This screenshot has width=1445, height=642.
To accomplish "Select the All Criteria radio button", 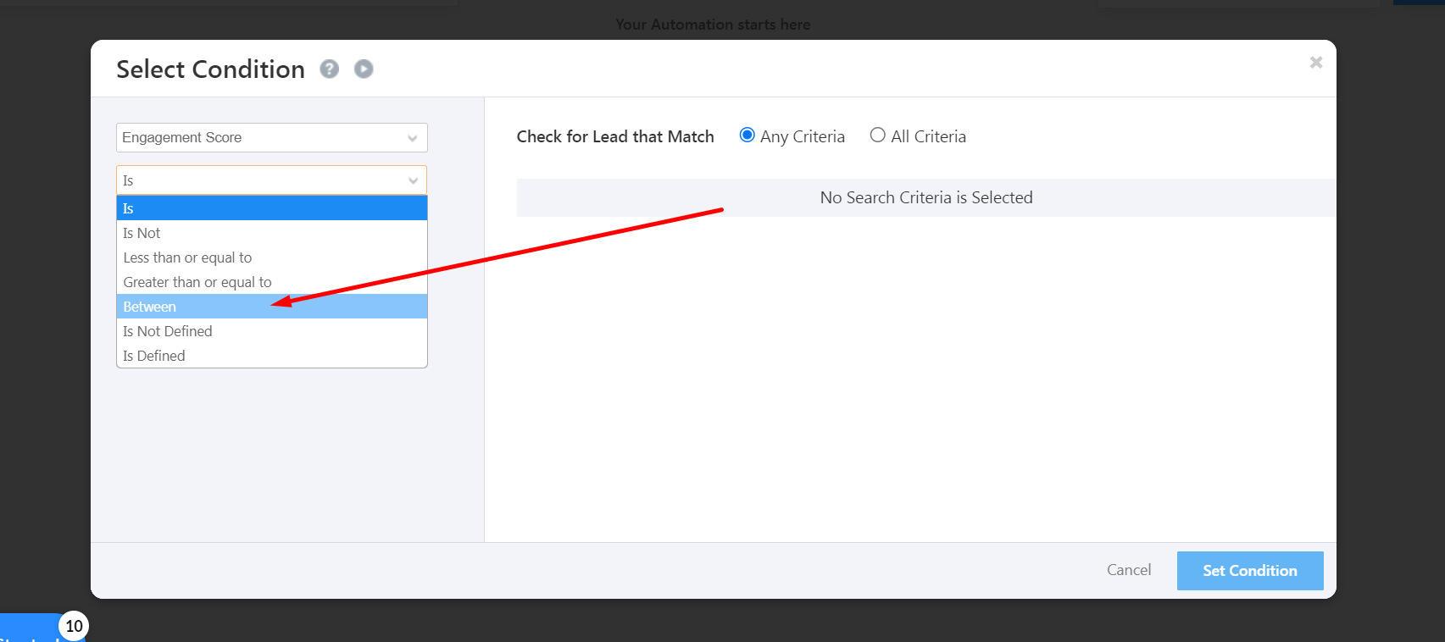I will pos(877,136).
